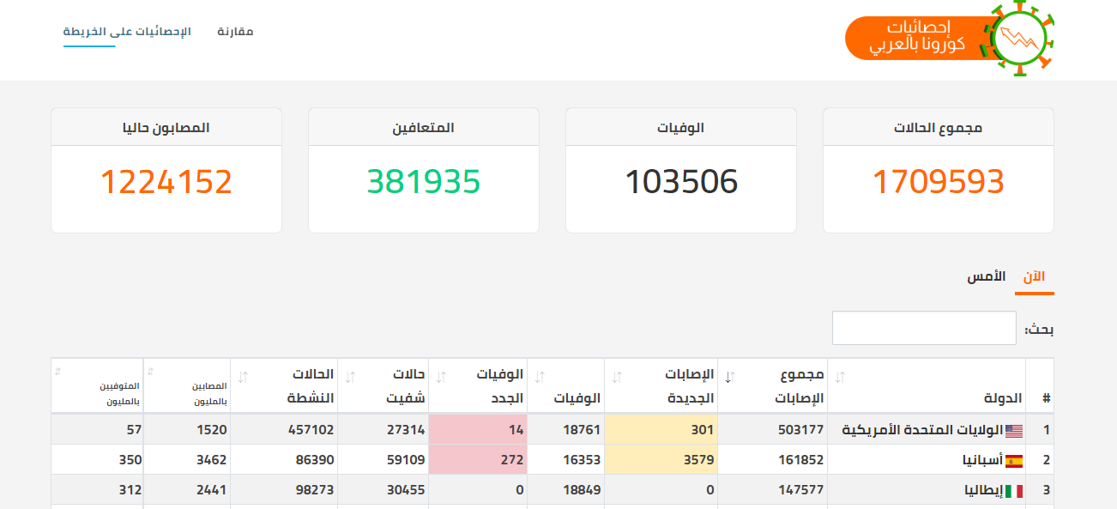Sort by الوفيات الجدد with its arrow icon

coord(442,376)
